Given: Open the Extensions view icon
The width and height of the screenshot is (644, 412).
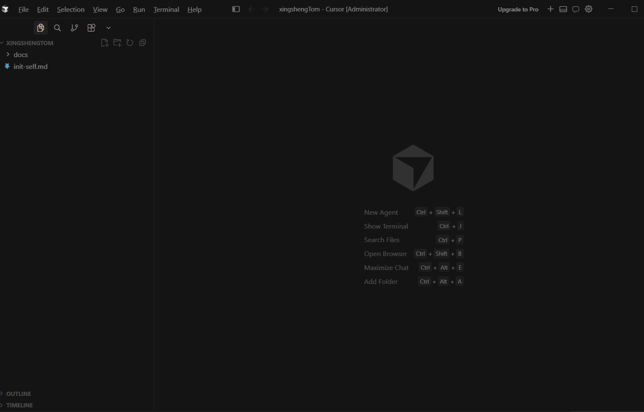Looking at the screenshot, I should pyautogui.click(x=91, y=28).
